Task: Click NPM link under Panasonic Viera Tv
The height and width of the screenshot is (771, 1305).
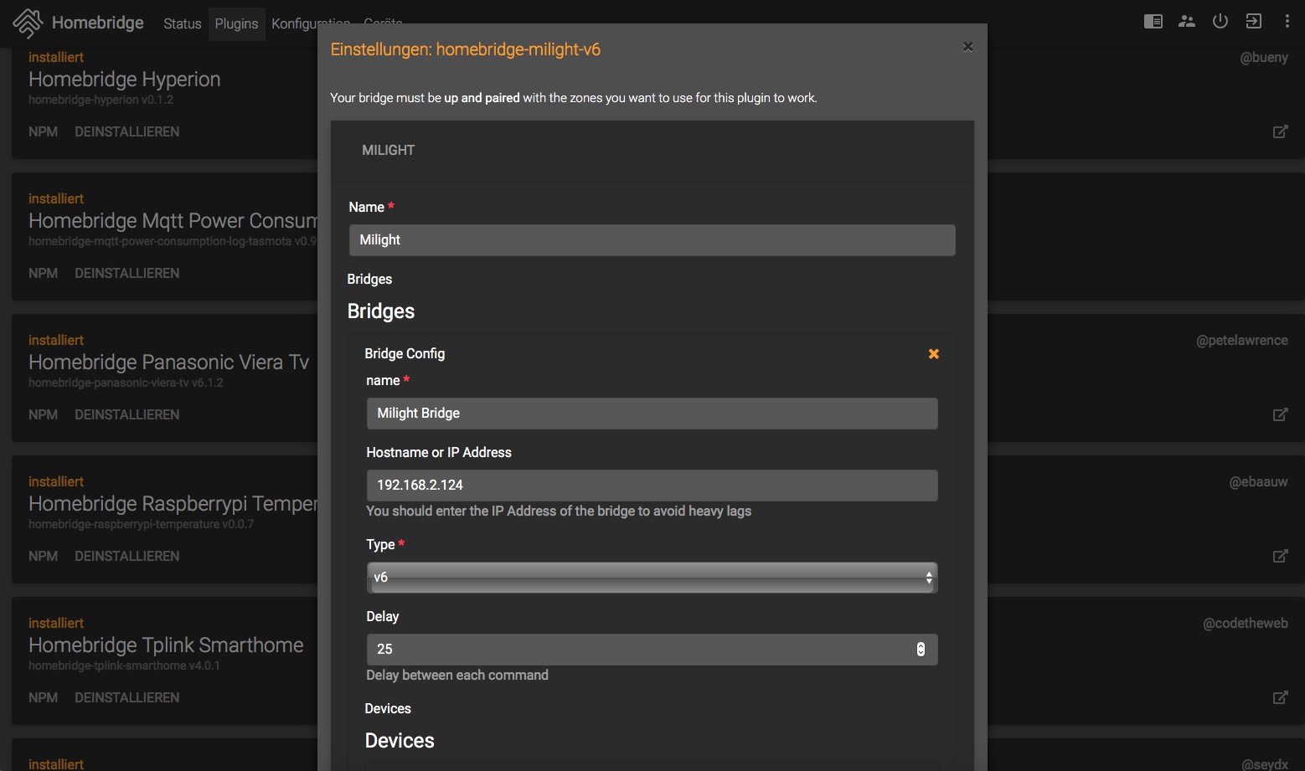Action: (x=43, y=414)
